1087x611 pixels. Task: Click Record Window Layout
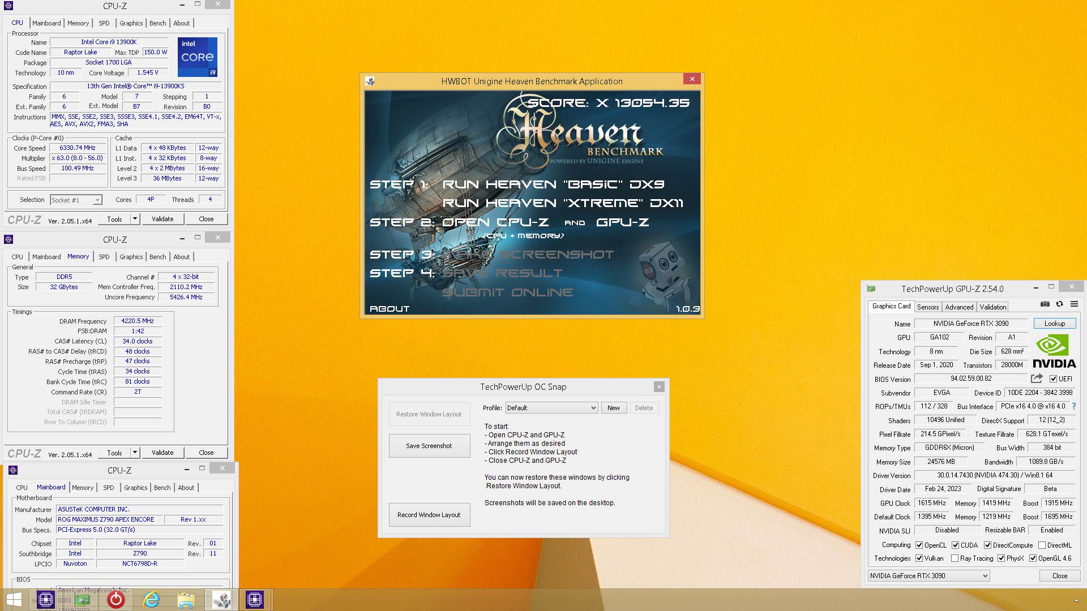(429, 515)
